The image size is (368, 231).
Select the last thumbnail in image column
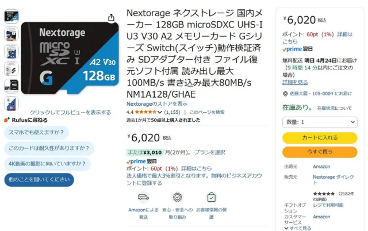coord(11,103)
